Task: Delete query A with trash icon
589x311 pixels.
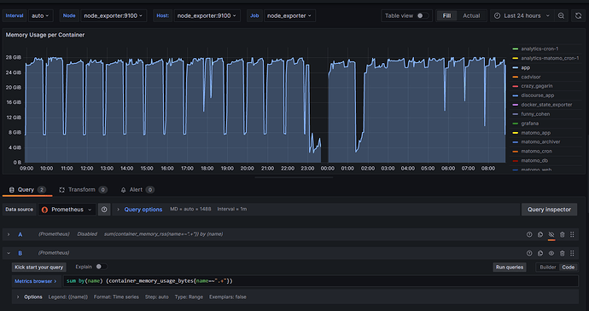Action: [562, 234]
